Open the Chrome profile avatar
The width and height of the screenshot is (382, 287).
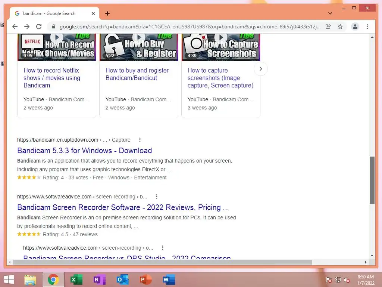click(x=355, y=27)
